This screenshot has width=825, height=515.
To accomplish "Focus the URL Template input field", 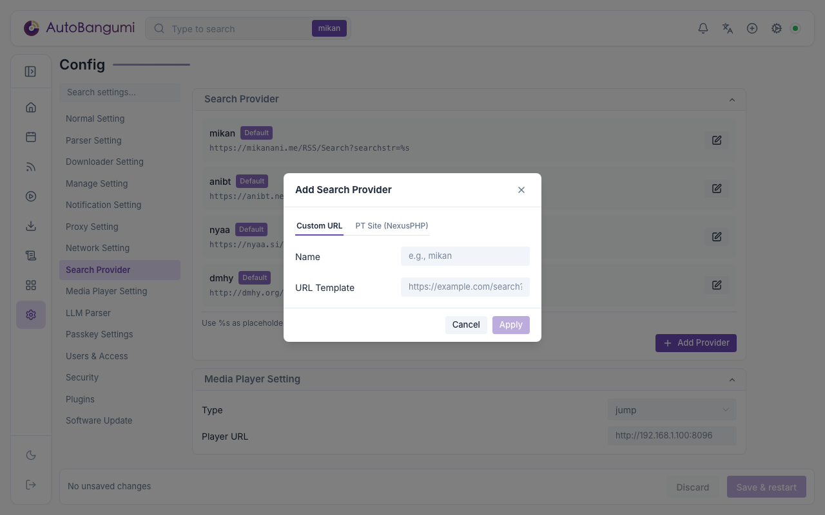I will (465, 287).
